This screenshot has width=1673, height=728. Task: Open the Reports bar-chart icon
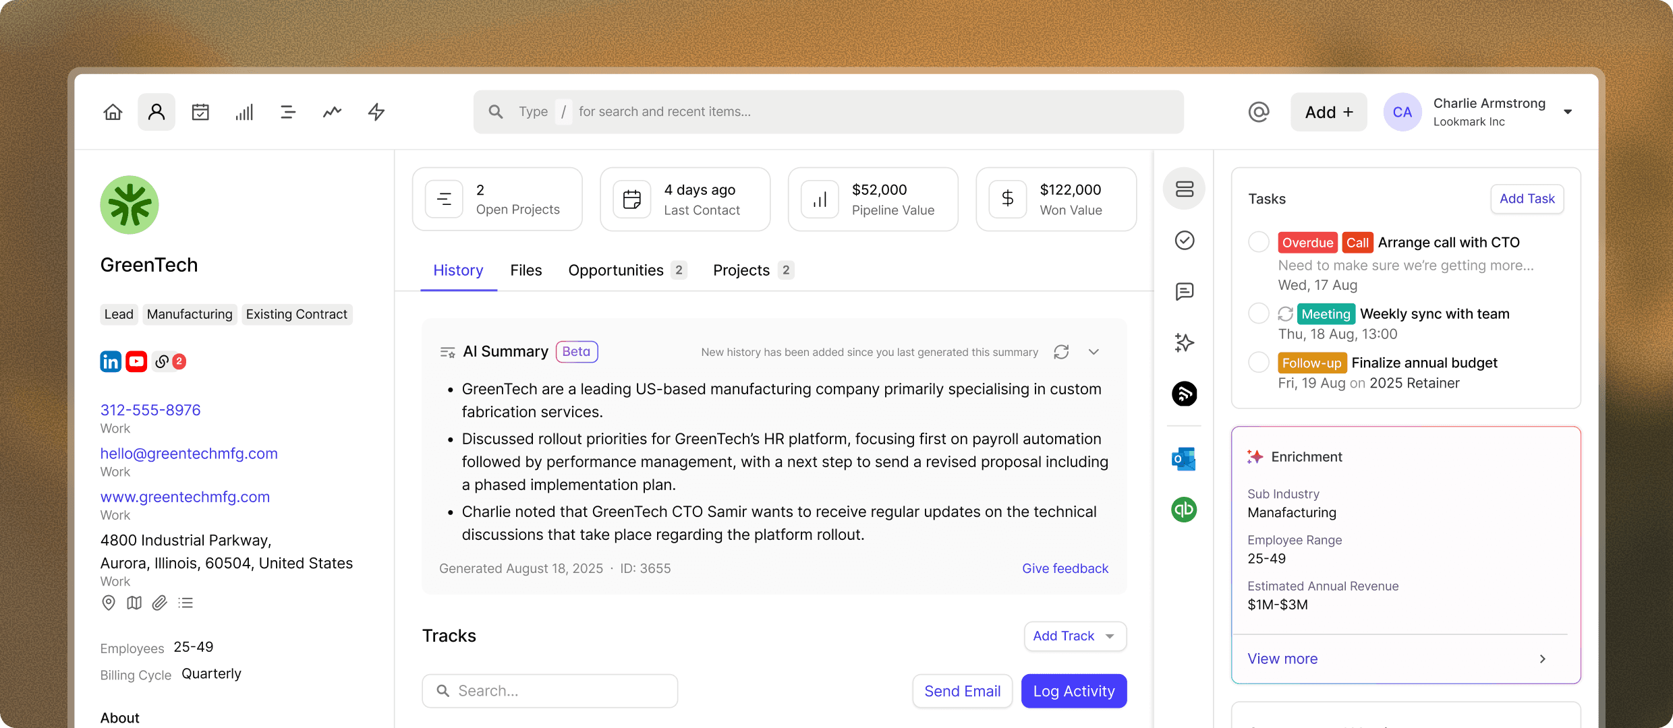point(244,112)
